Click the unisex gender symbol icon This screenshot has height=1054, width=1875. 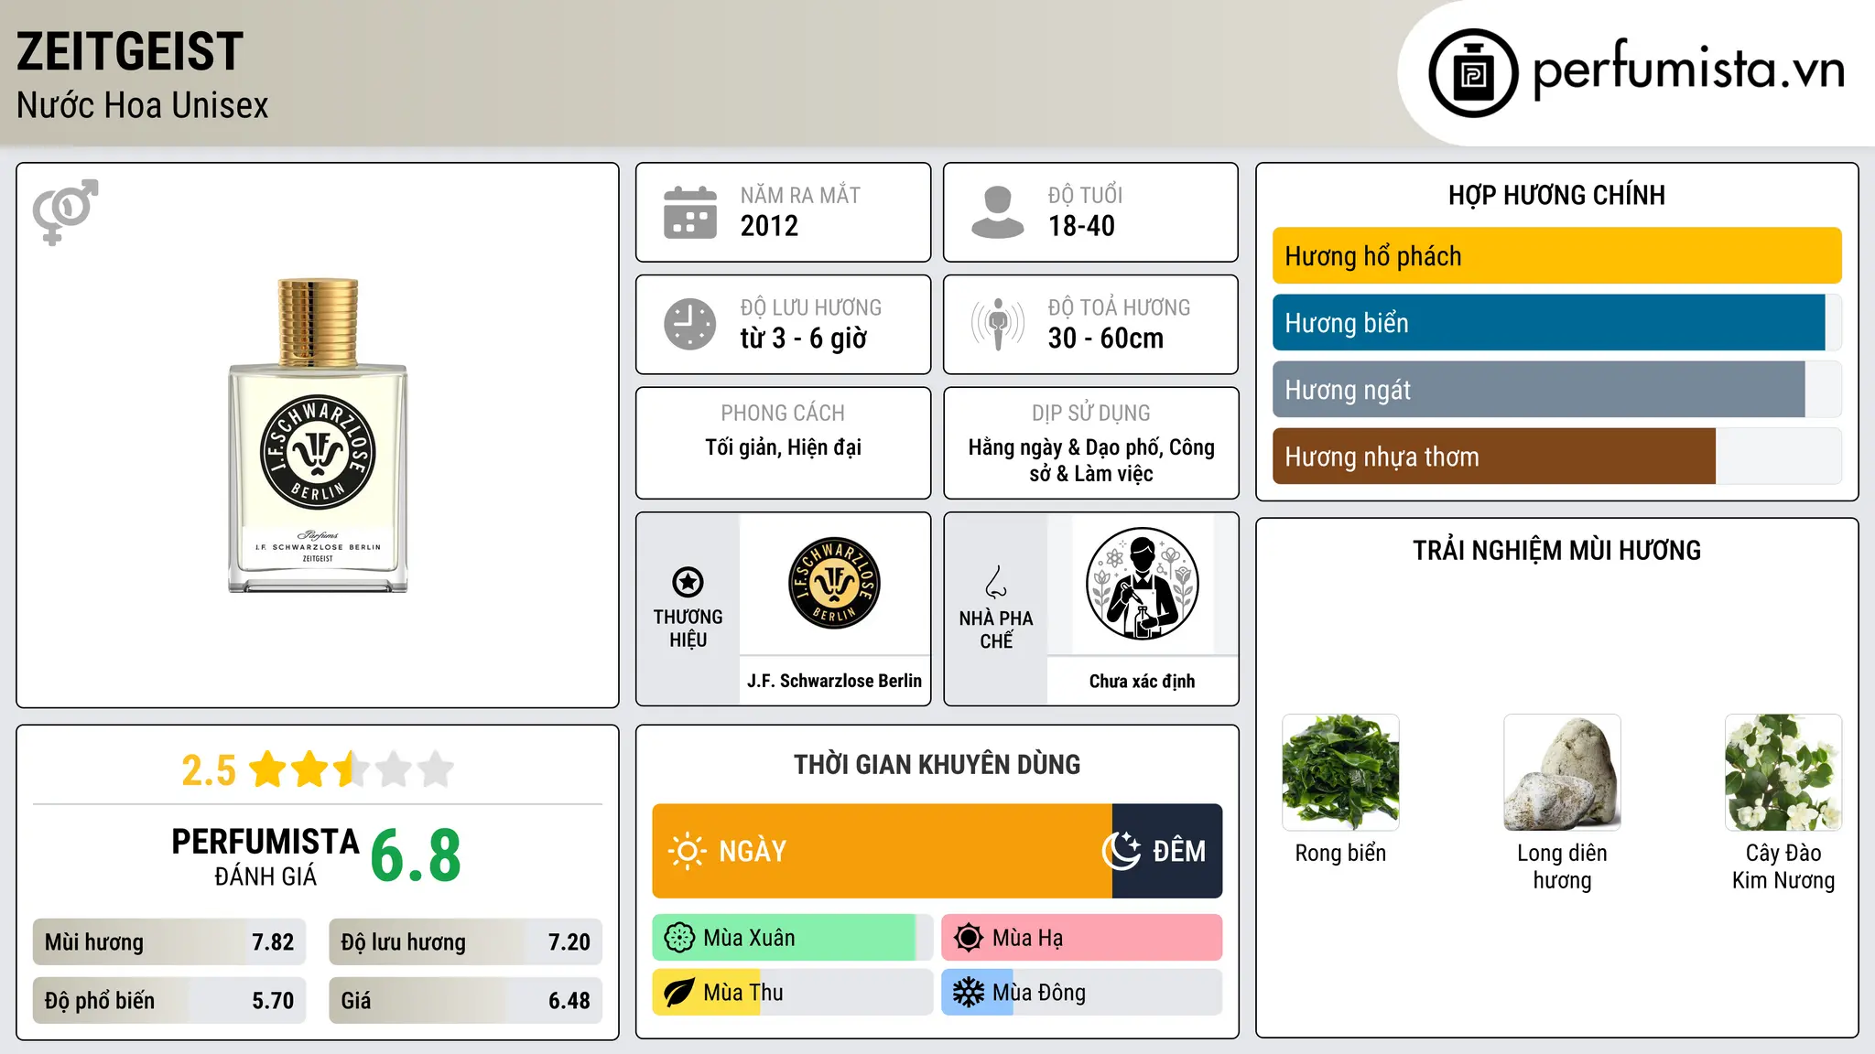(65, 211)
